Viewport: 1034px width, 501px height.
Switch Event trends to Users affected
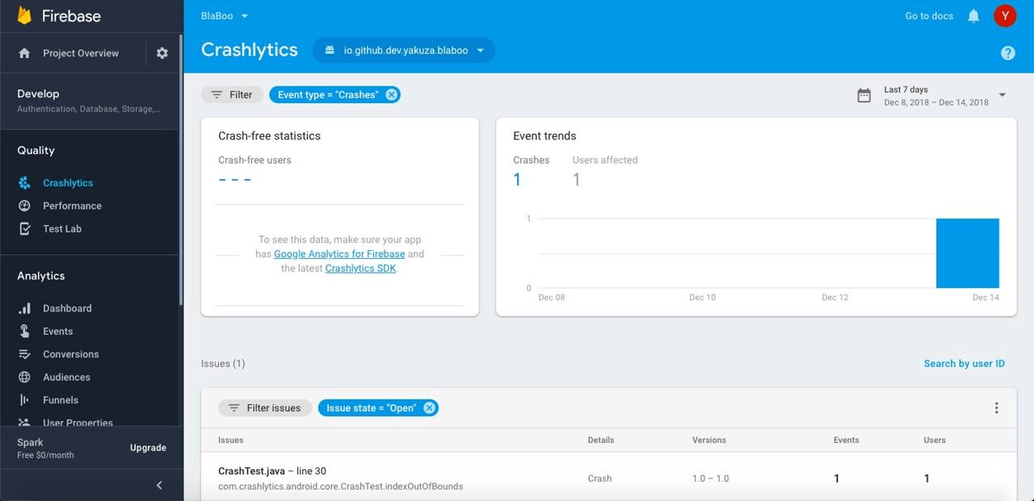point(604,160)
